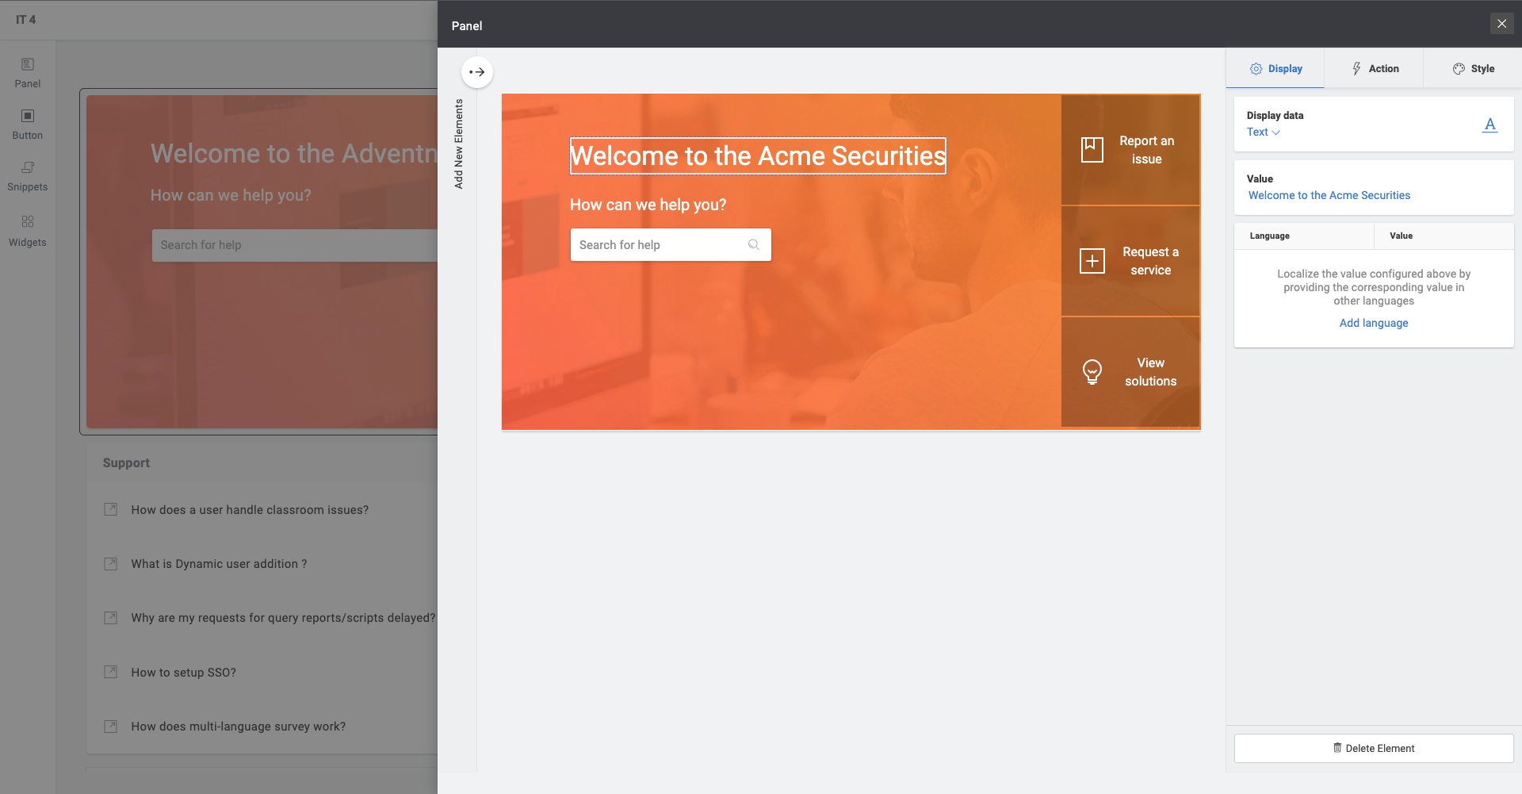This screenshot has height=794, width=1522.
Task: Collapse the Add New Elements arrow toggle
Action: (476, 72)
